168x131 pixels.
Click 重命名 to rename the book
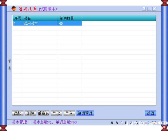click(43, 113)
